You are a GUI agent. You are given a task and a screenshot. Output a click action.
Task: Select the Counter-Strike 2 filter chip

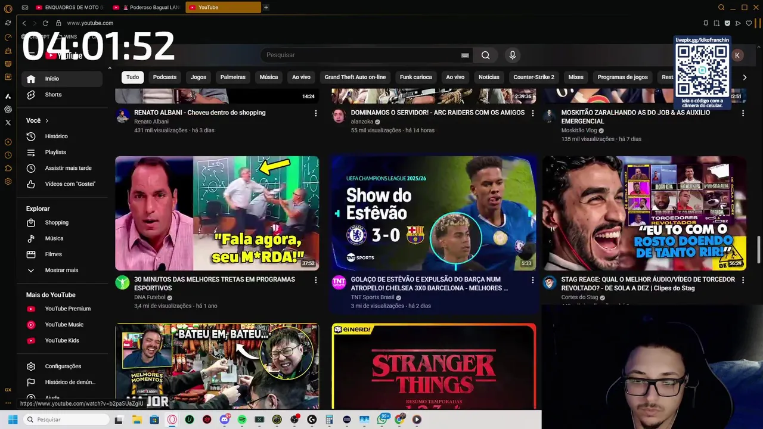point(534,77)
